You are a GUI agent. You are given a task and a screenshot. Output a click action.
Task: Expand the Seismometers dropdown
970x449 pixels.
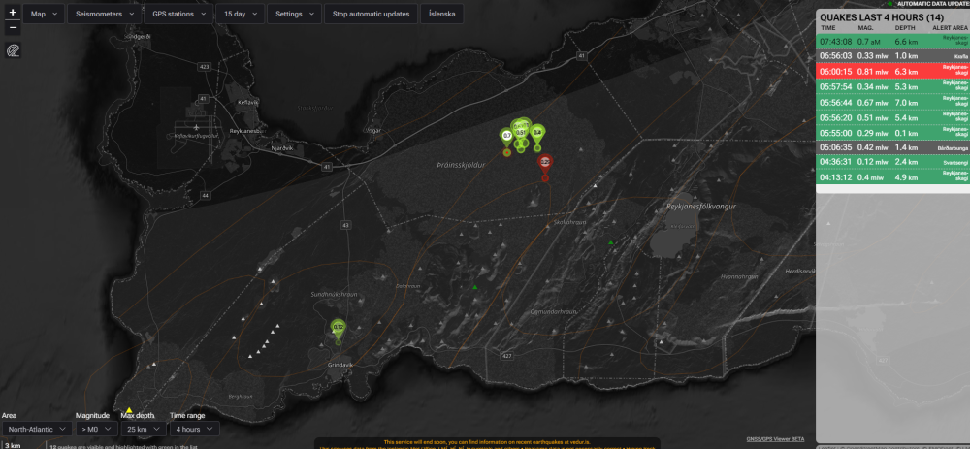(x=106, y=15)
